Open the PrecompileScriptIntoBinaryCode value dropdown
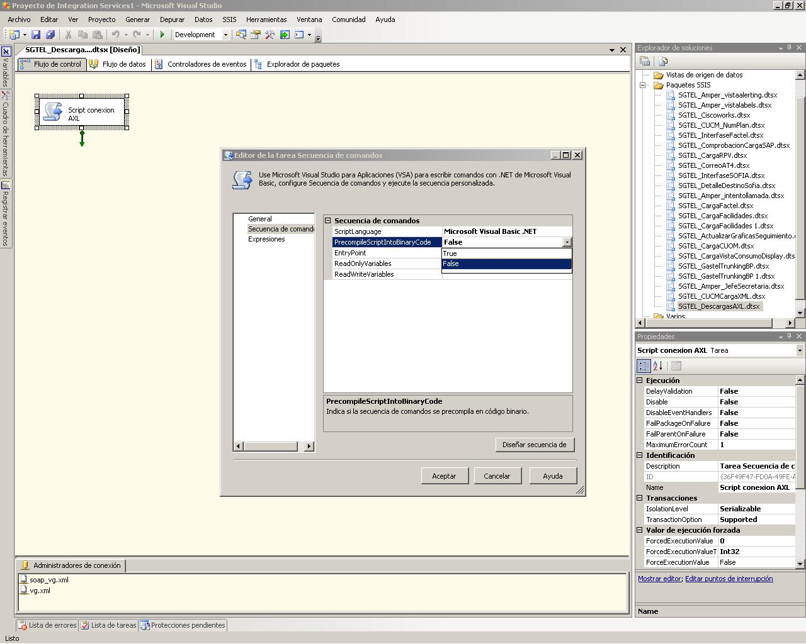 click(x=567, y=242)
